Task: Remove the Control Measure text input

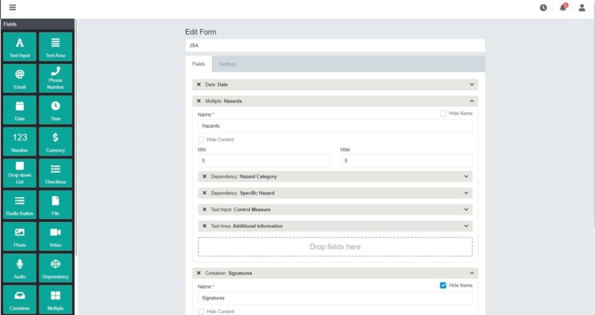Action: point(204,209)
